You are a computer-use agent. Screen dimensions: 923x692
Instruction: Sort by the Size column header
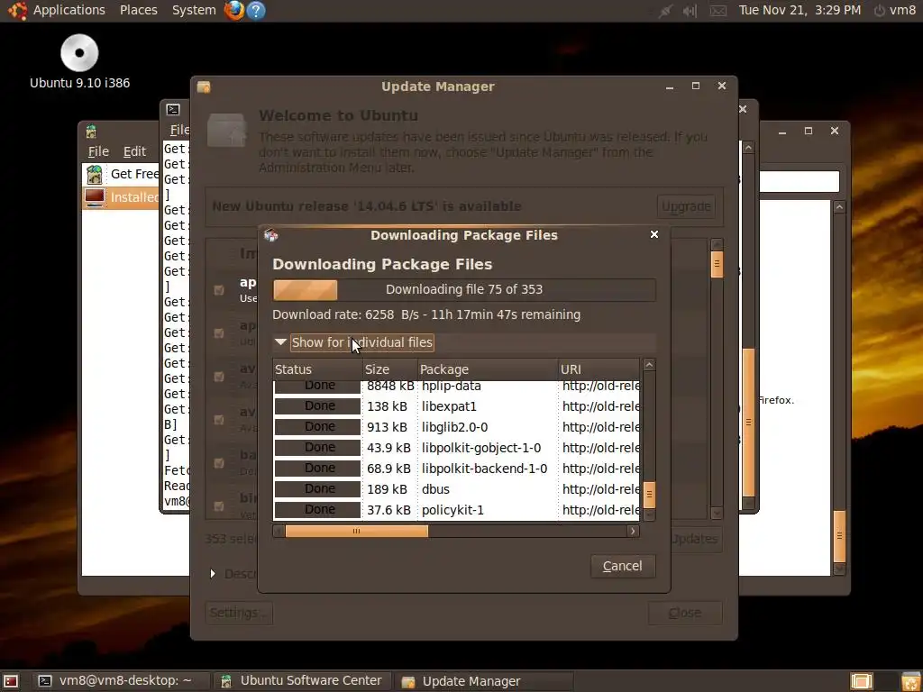click(389, 369)
